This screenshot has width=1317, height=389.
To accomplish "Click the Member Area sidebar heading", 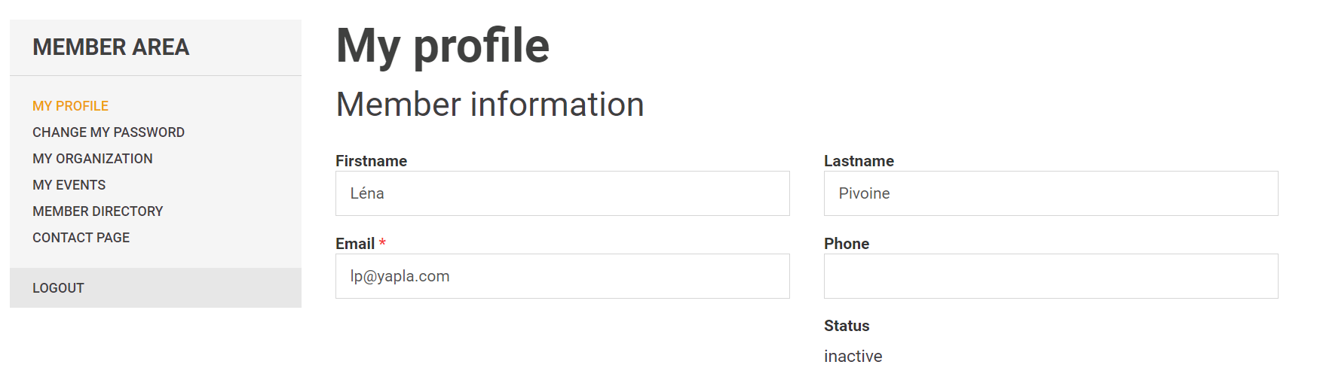I will (x=111, y=47).
